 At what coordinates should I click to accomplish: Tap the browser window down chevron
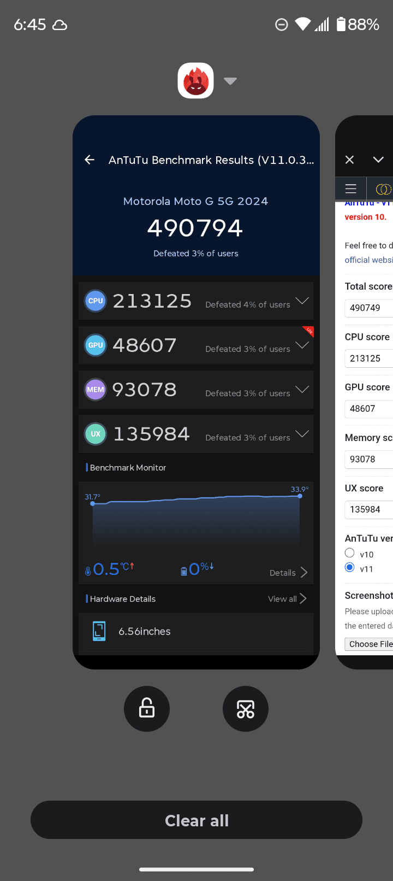pyautogui.click(x=378, y=160)
